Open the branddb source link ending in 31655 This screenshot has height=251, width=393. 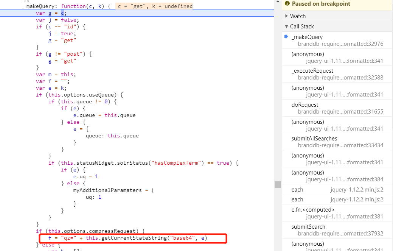pyautogui.click(x=340, y=112)
